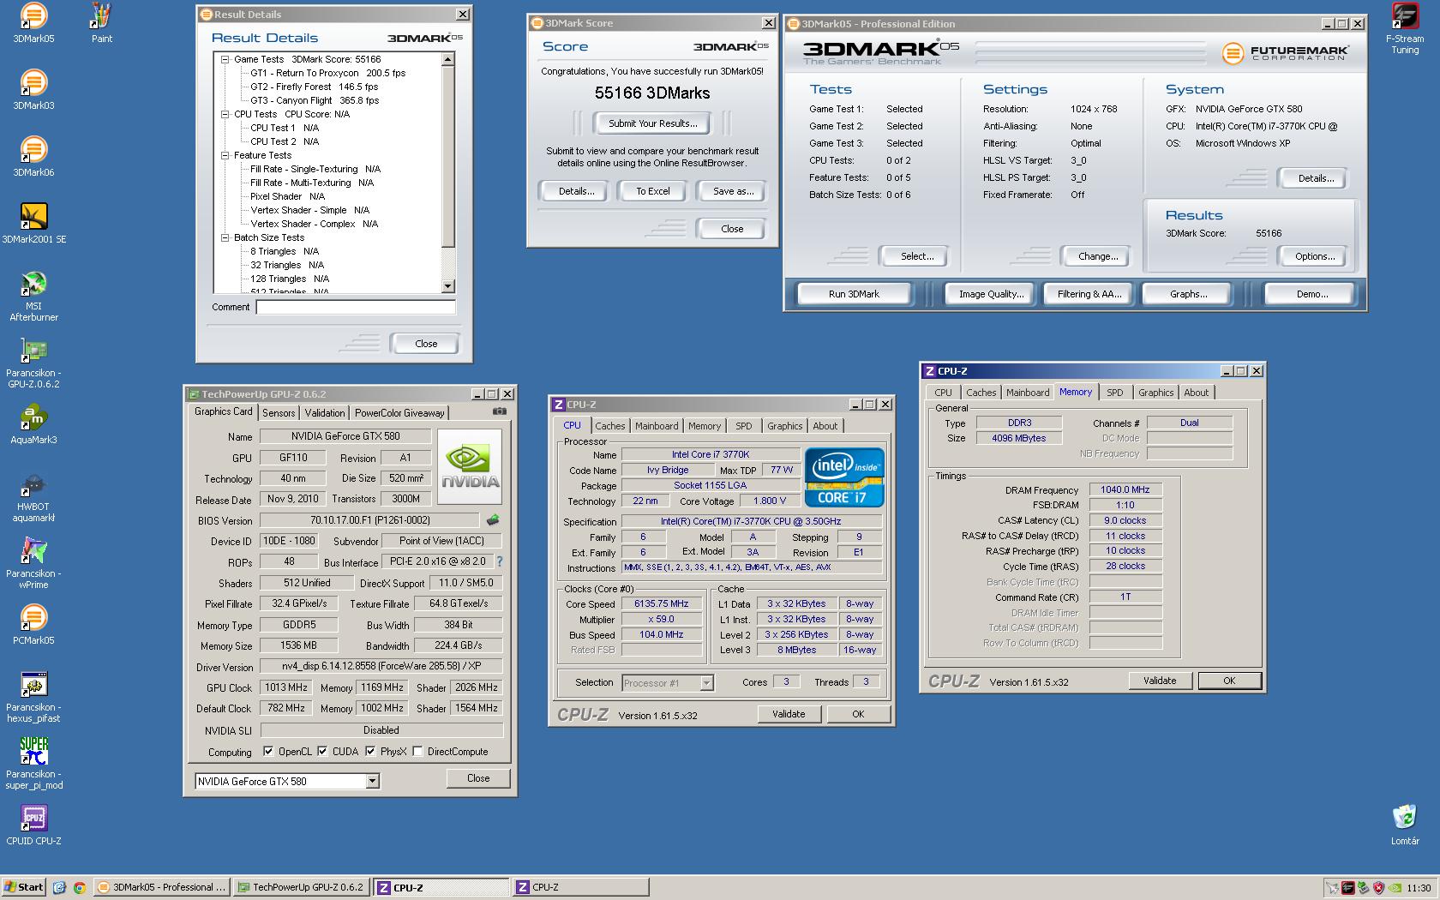
Task: Switch to the Validation tab in GPU-Z
Action: tap(325, 413)
